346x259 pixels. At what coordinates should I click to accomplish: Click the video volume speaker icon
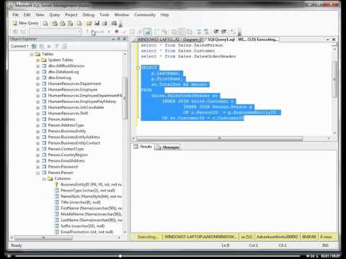tap(308, 256)
